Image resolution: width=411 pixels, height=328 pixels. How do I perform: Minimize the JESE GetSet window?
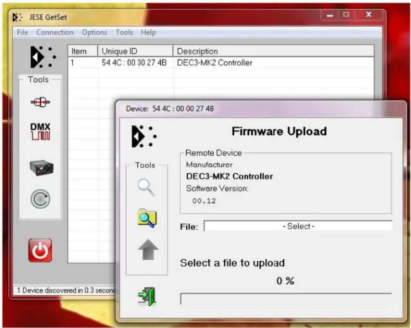point(330,15)
